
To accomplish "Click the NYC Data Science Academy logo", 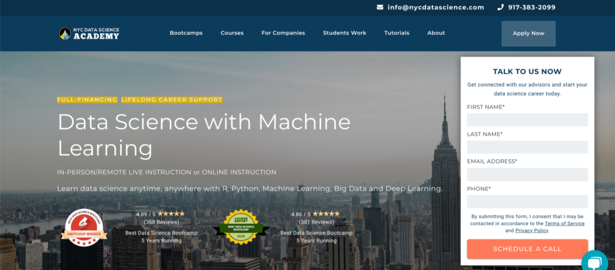I will click(89, 34).
